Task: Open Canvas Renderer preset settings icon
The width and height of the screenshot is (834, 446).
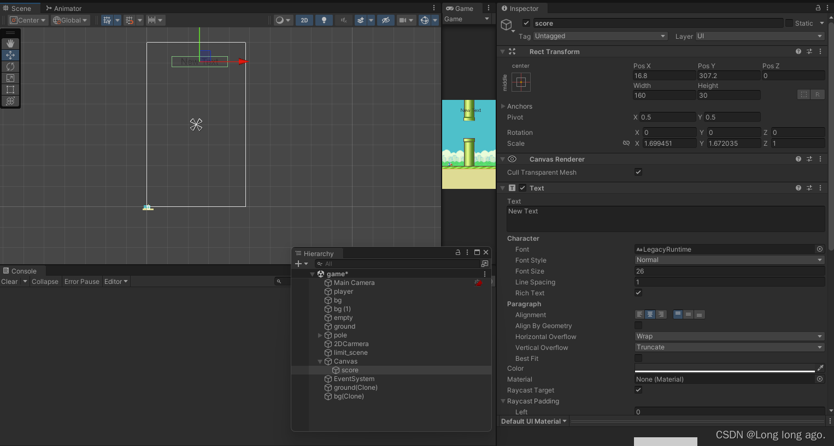Action: coord(809,159)
